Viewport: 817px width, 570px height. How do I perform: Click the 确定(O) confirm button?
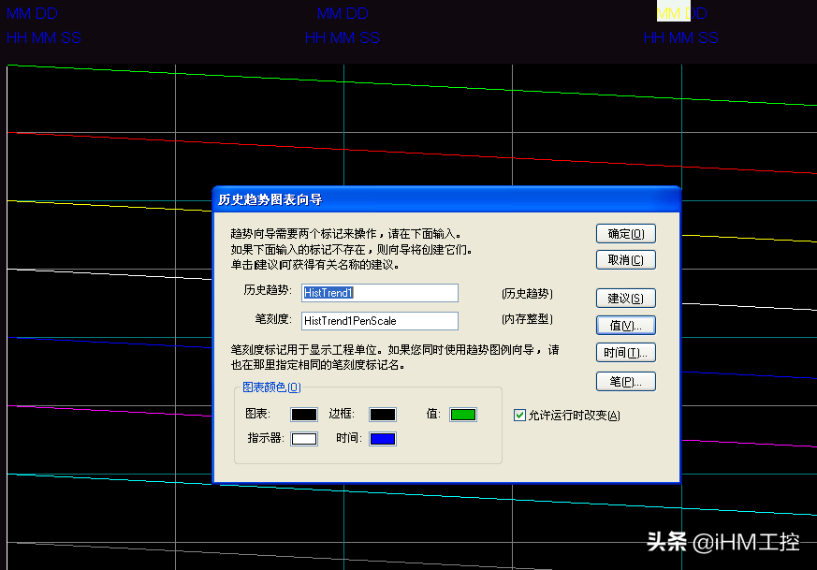click(625, 233)
